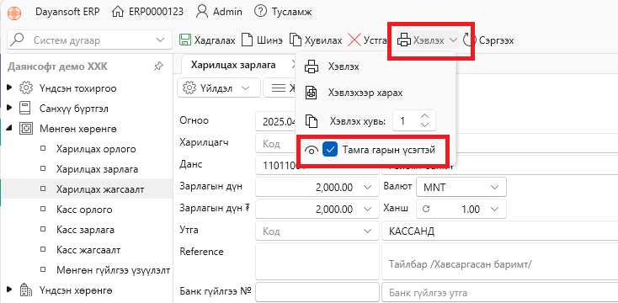The height and width of the screenshot is (303, 618).
Task: Save the record with Хадгалах
Action: 207,40
